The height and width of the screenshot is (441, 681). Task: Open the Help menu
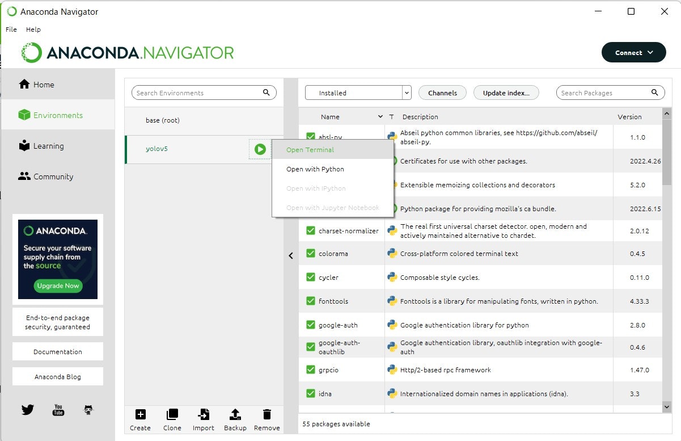coord(33,30)
